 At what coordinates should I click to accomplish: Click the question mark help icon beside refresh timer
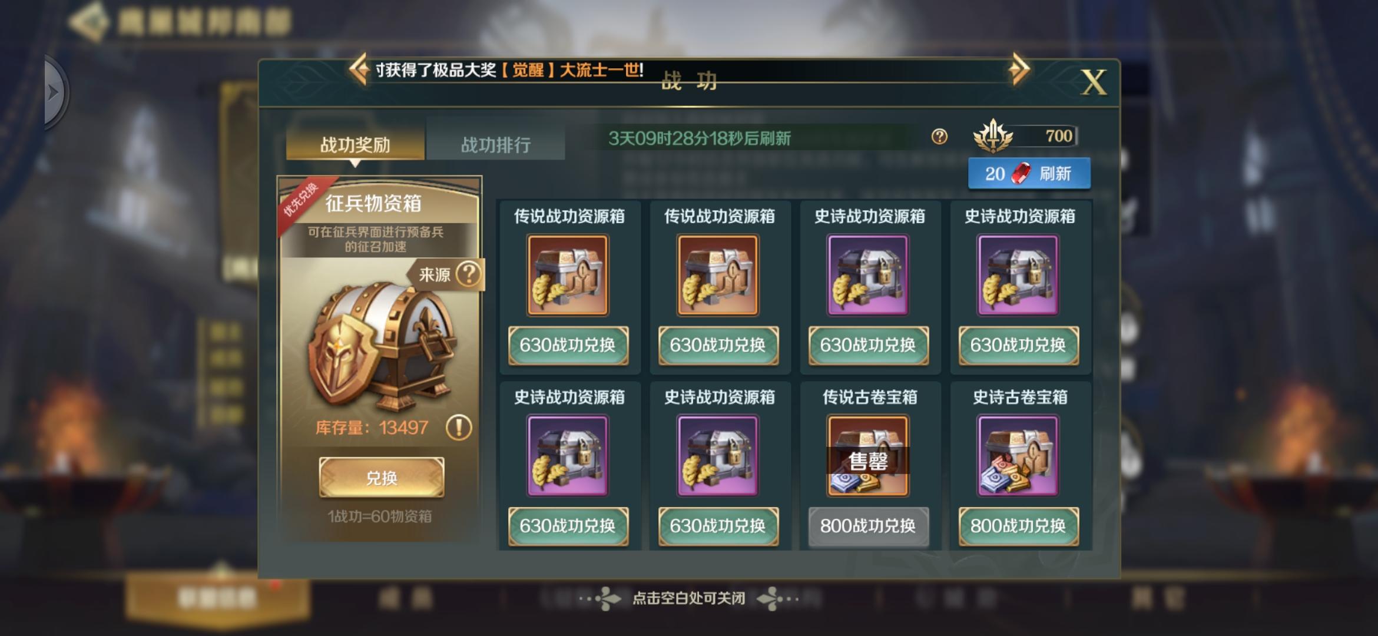tap(939, 137)
